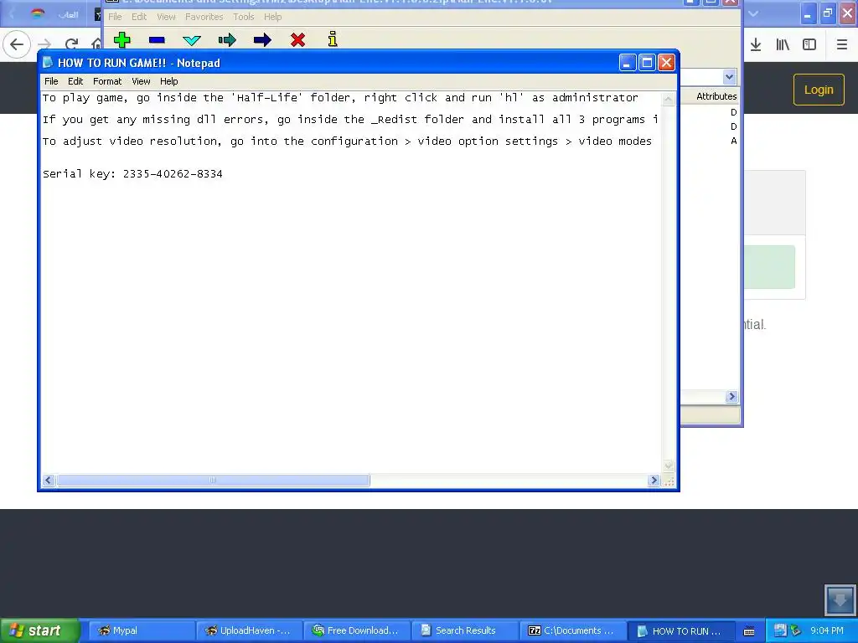Click the blue download arrow icon at bottom right

click(840, 600)
